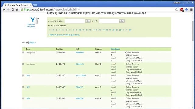This screenshot has height=109, width=195.
Task: Open SNP link rs11575897
Action: [80, 75]
